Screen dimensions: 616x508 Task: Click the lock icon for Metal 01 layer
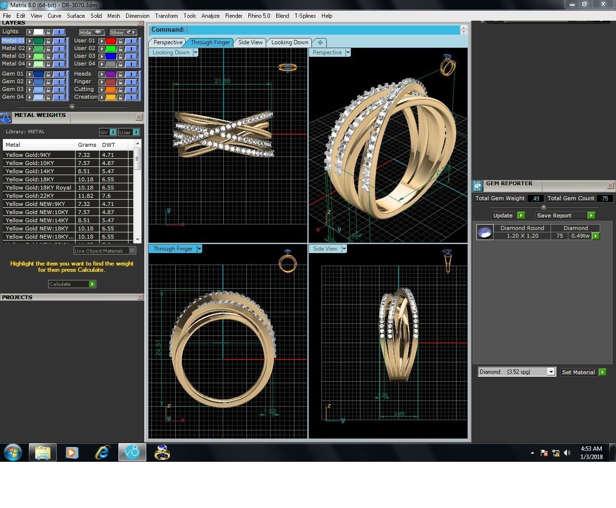point(48,41)
